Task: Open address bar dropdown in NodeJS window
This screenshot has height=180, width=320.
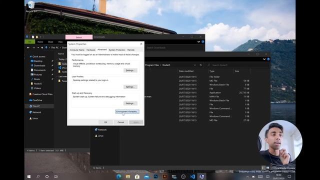Action: click(x=194, y=65)
